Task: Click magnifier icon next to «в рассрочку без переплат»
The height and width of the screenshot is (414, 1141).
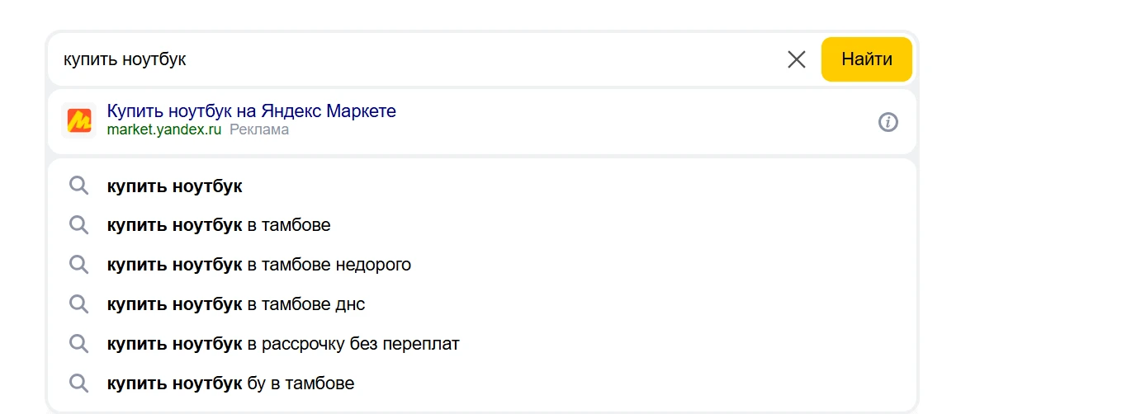Action: pos(78,344)
